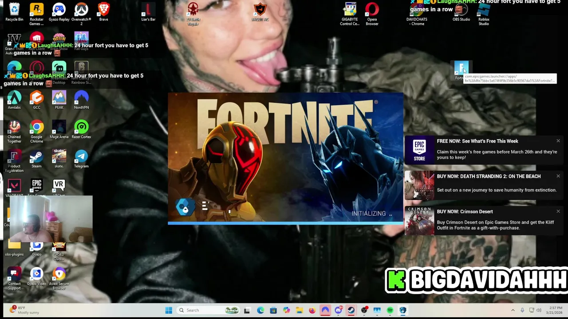Open Telegram desktop shortcut

(x=81, y=159)
